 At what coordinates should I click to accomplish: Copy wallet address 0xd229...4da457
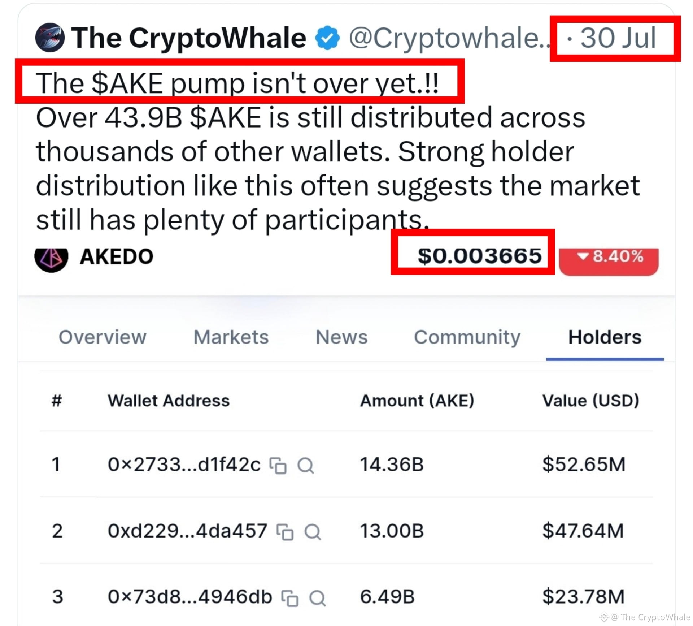pyautogui.click(x=285, y=532)
